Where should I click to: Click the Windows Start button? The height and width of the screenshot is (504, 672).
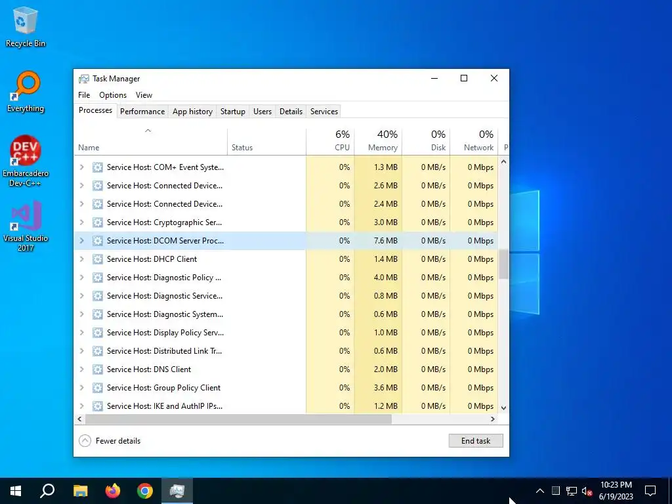[16, 491]
